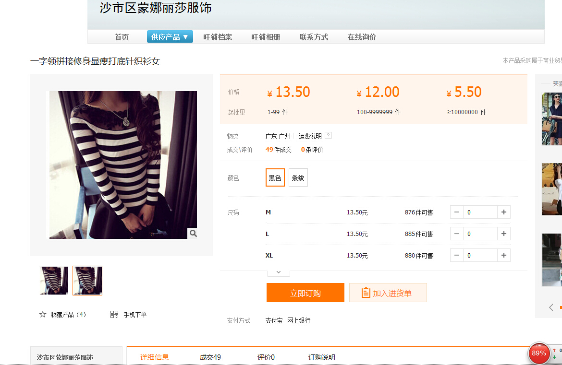The height and width of the screenshot is (365, 562).
Task: Select the first product thumbnail
Action: tap(54, 281)
